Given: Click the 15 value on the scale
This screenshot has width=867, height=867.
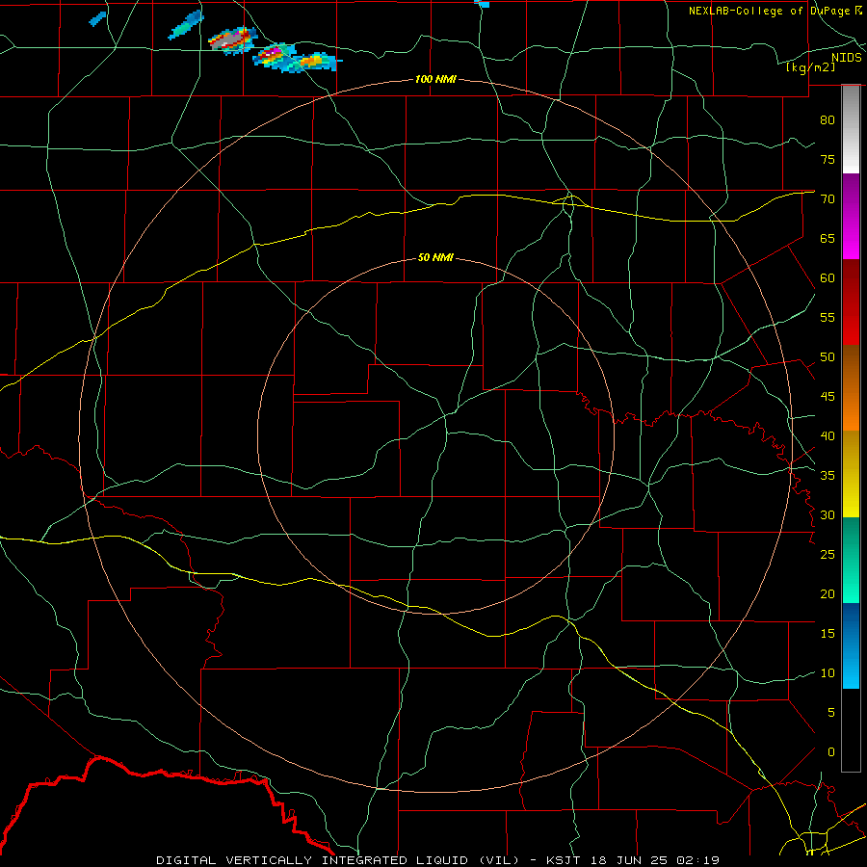Looking at the screenshot, I should pyautogui.click(x=828, y=634).
